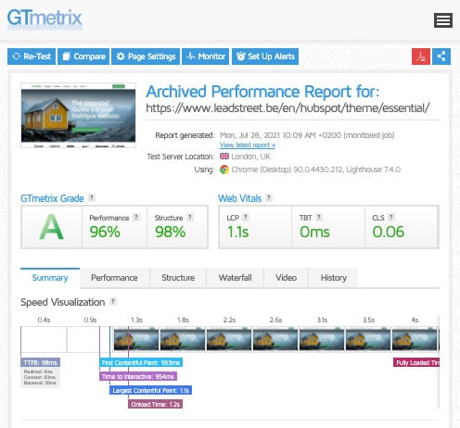Click the 2.2s filmstrip frame
The height and width of the screenshot is (428, 460).
(x=229, y=339)
